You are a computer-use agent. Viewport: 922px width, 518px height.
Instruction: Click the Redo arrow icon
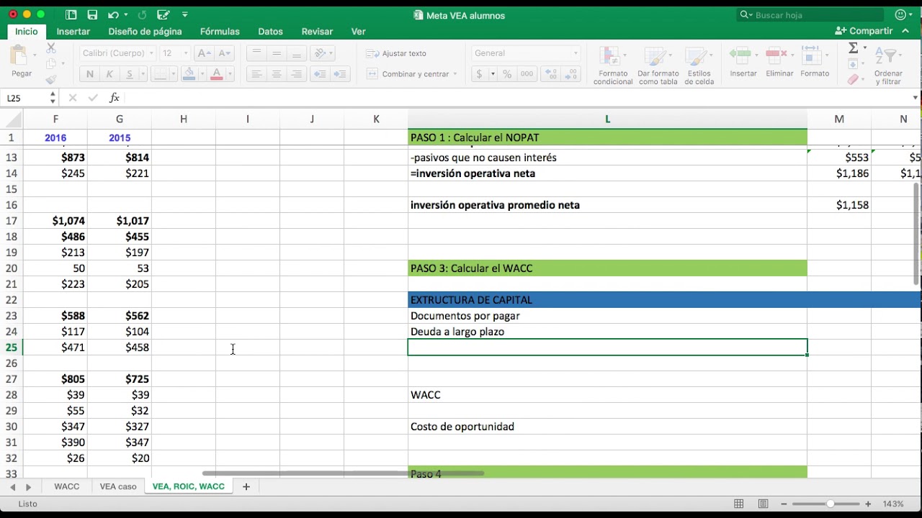pos(142,15)
